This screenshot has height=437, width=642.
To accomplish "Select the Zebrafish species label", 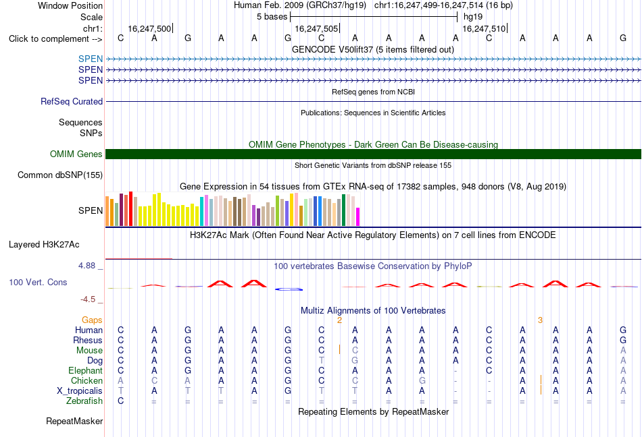I will pos(84,401).
